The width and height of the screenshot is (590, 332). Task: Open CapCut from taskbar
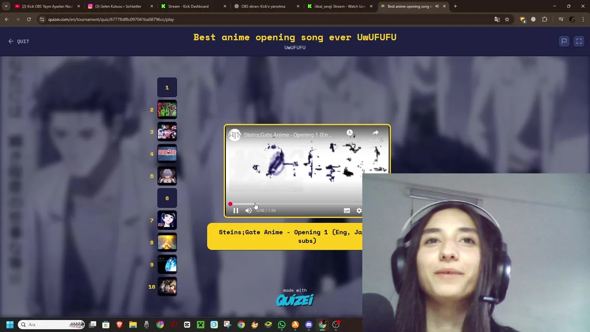coord(187,325)
